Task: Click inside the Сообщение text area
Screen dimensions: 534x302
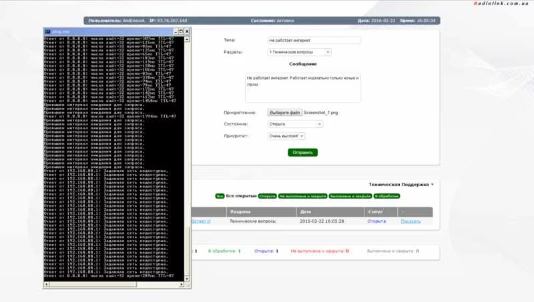Action: click(302, 88)
